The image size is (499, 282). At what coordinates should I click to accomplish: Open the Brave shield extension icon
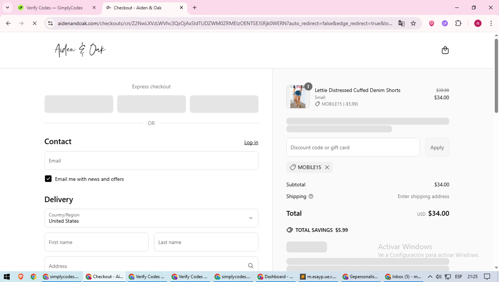point(431,23)
